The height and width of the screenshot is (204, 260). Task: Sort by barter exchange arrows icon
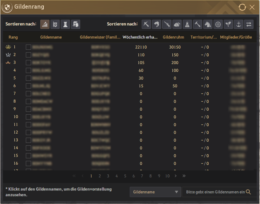pyautogui.click(x=249, y=24)
